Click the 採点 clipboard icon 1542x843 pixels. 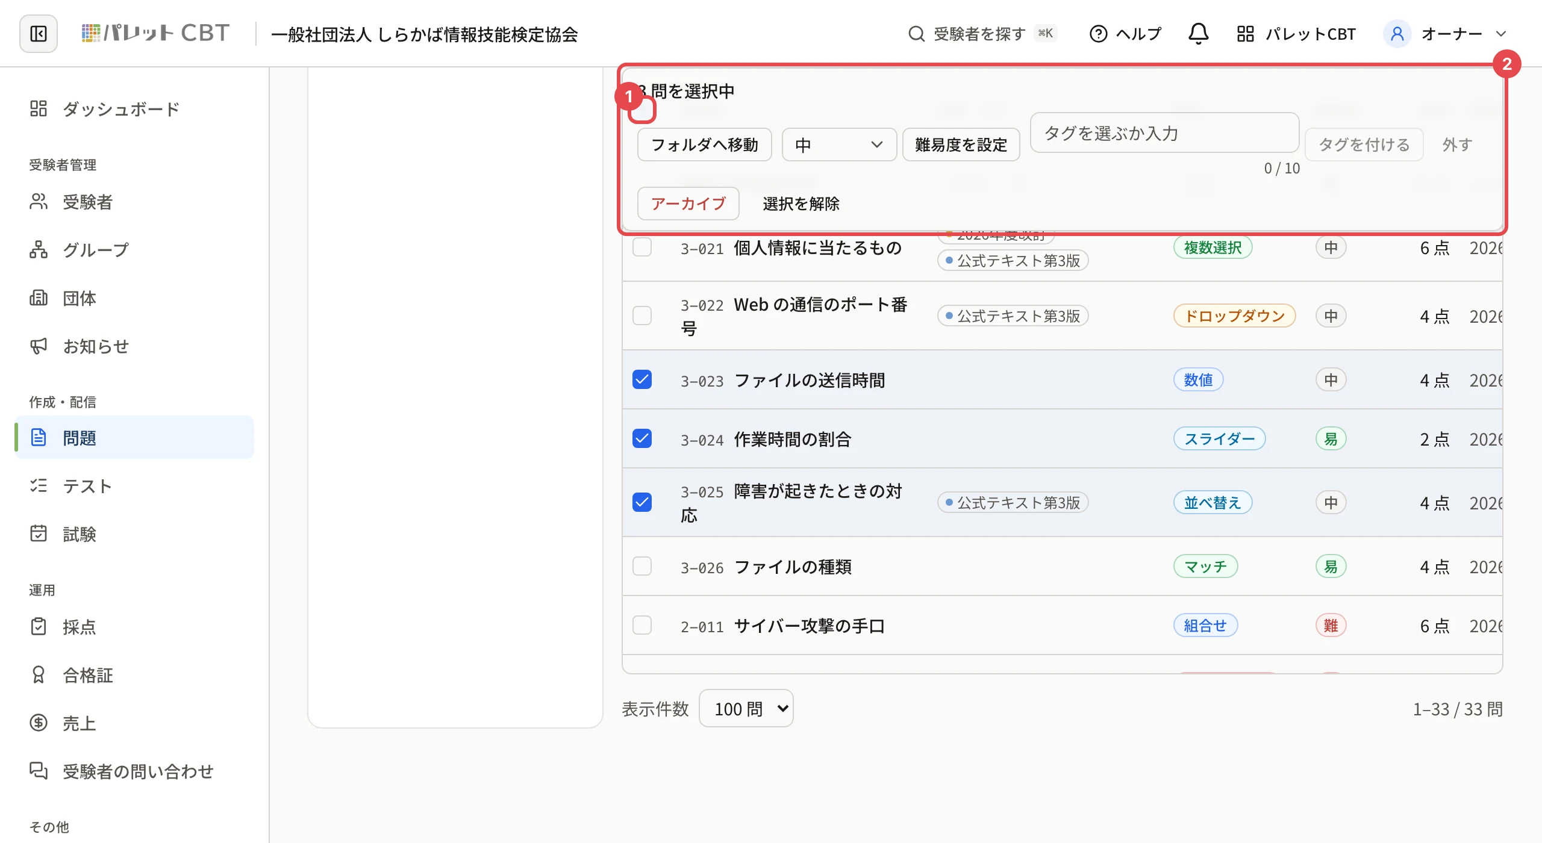pyautogui.click(x=39, y=627)
